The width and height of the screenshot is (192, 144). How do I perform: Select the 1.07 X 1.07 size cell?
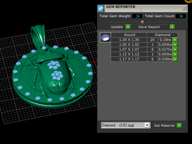pyautogui.click(x=129, y=50)
